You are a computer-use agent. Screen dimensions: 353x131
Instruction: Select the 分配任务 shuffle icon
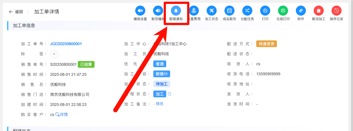(x=247, y=11)
